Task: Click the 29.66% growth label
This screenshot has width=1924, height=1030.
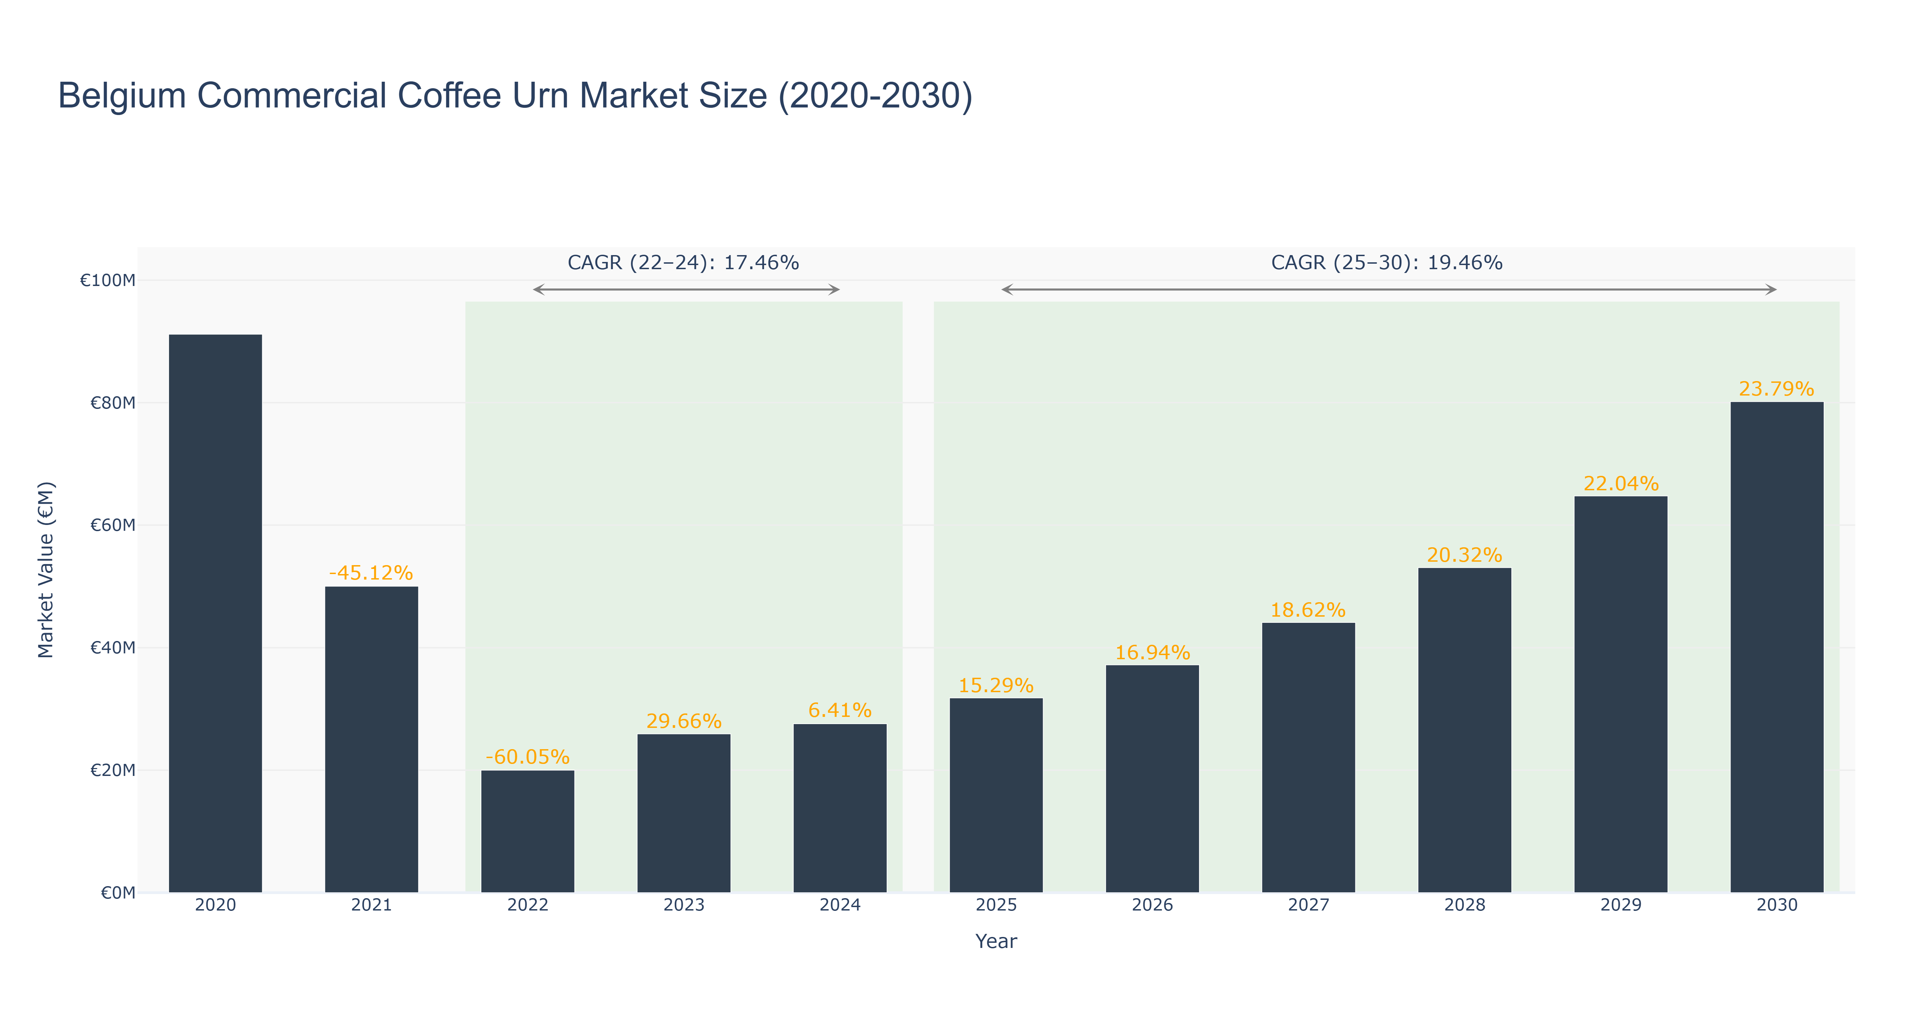Action: tap(683, 721)
